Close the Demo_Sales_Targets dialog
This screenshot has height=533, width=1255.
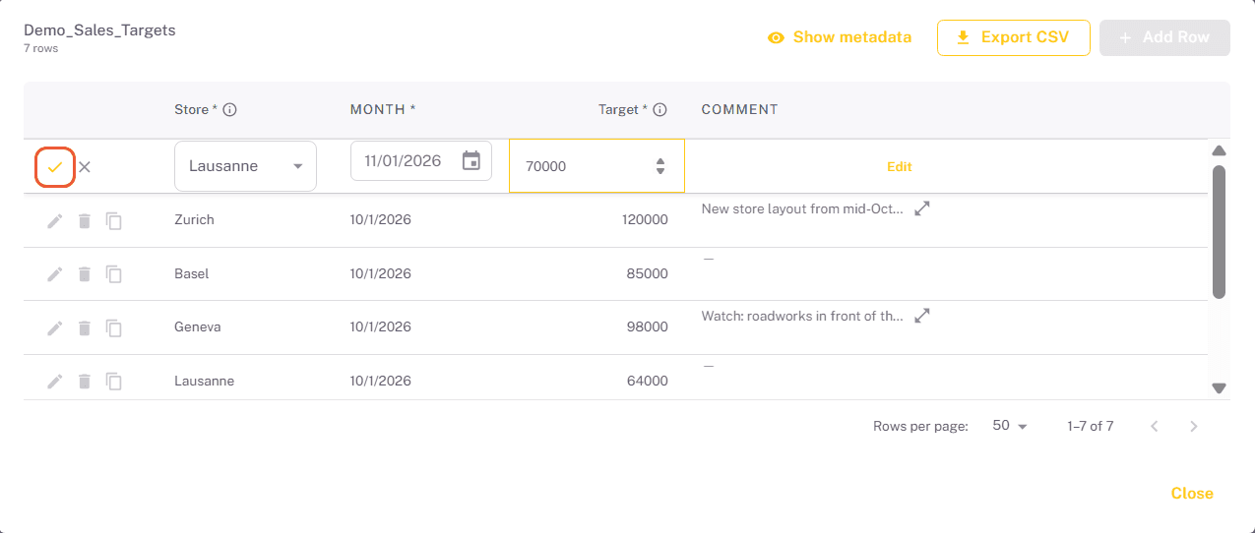(x=1192, y=494)
